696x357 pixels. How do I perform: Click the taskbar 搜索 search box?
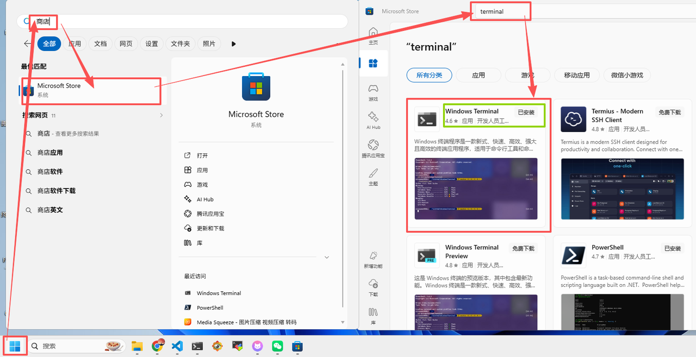pos(77,346)
